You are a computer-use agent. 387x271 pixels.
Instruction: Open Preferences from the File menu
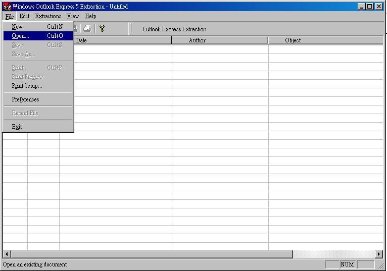38,99
